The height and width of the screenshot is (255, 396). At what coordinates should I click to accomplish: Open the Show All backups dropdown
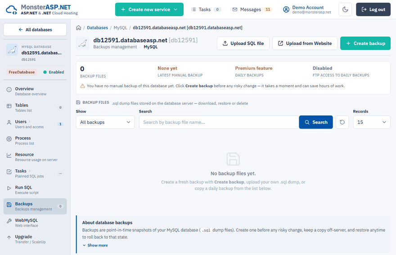pyautogui.click(x=105, y=122)
